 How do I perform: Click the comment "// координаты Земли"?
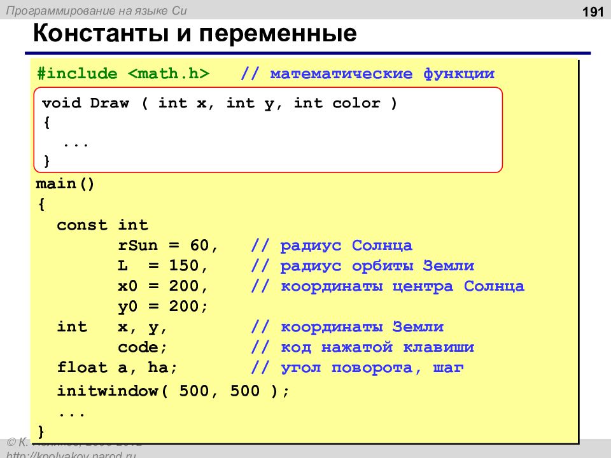pos(348,327)
